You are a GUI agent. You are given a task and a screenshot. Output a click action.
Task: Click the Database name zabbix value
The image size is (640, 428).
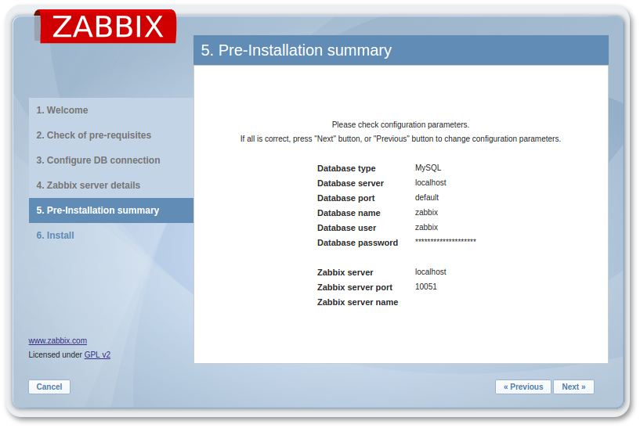tap(426, 212)
